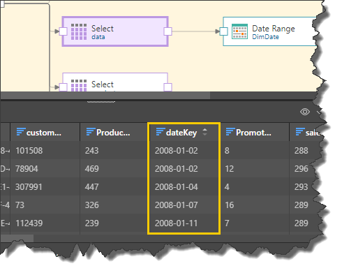This screenshot has height=273, width=342.
Task: Click the Promot... column type icon
Action: (x=230, y=132)
